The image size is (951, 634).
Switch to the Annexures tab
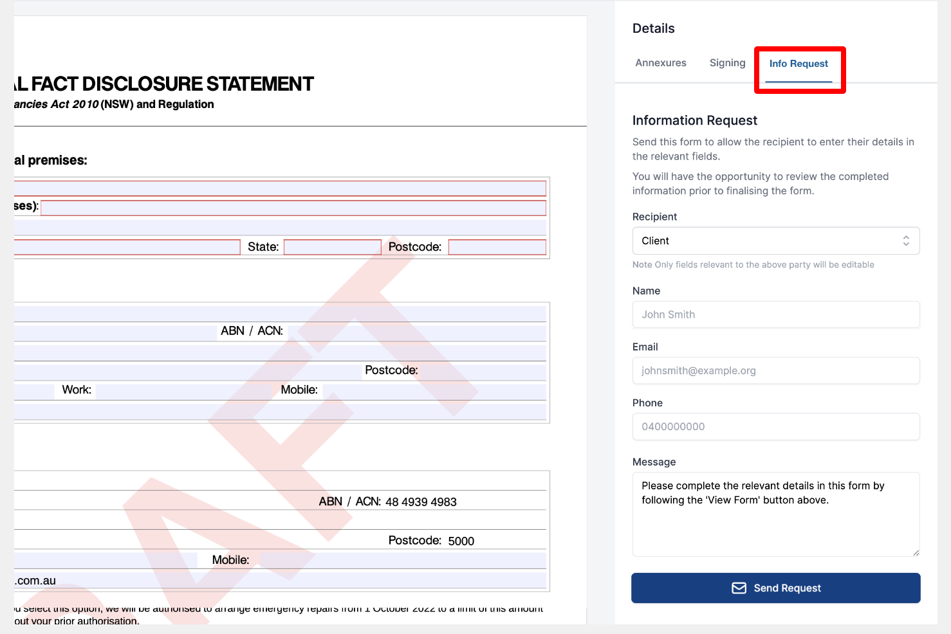pos(660,63)
